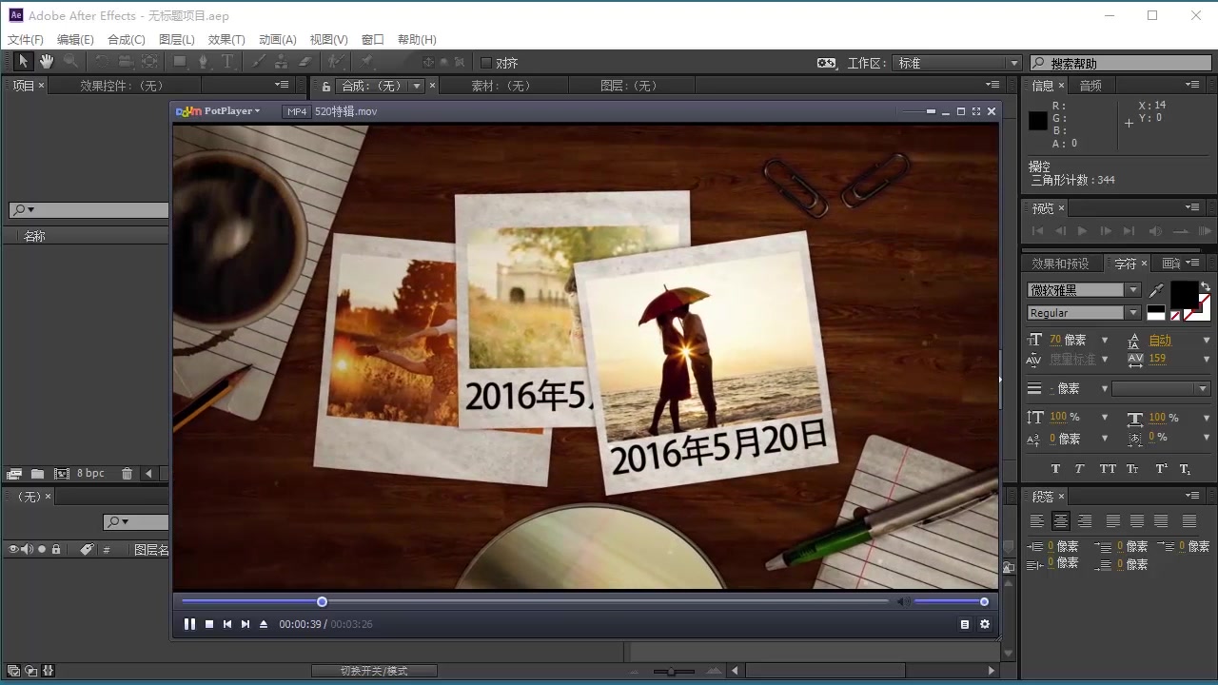Delete selected project item with trash icon

point(127,473)
